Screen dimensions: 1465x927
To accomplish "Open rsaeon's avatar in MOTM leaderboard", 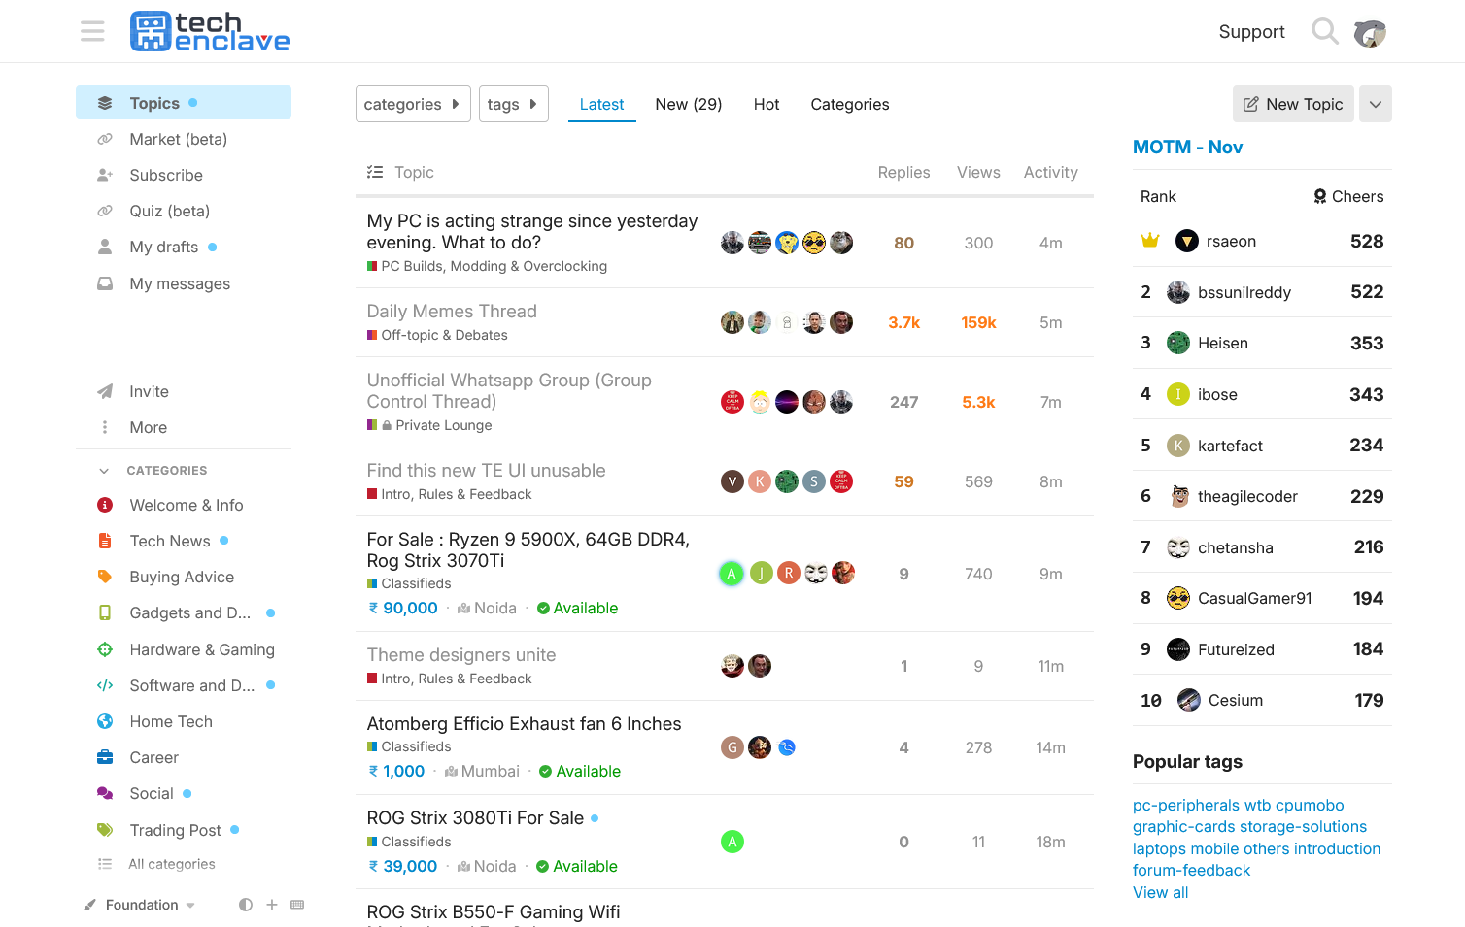I will 1186,241.
